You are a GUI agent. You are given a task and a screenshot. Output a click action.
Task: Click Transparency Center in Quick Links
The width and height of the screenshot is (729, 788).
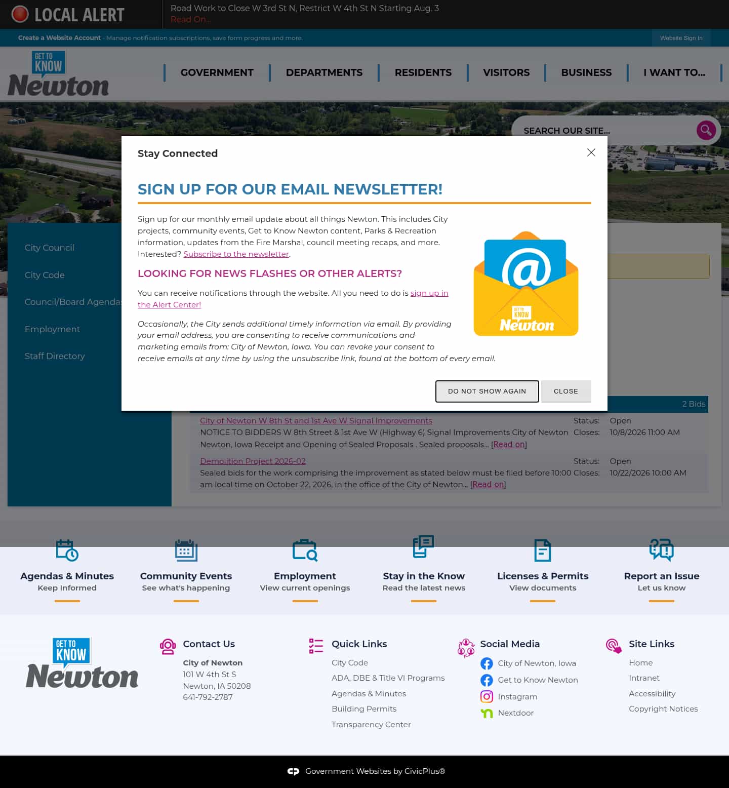tap(371, 725)
